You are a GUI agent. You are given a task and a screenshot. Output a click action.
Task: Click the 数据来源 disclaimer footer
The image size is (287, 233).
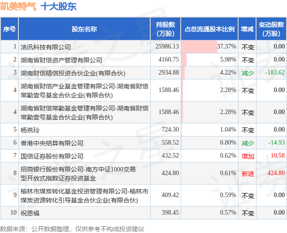72,229
